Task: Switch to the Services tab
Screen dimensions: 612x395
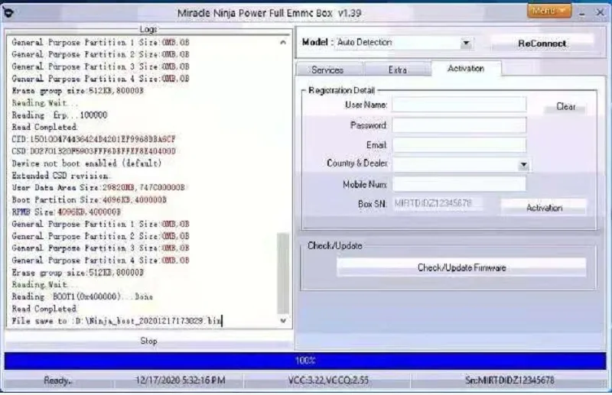Action: pos(327,70)
